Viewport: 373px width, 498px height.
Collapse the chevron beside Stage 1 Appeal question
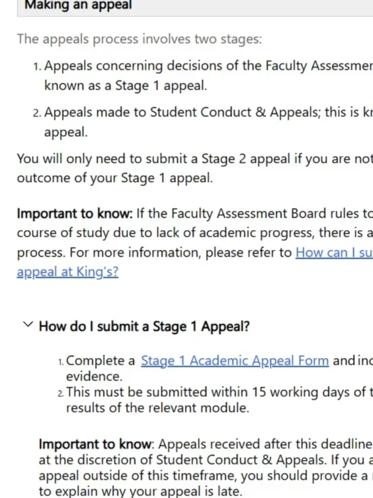click(x=28, y=324)
